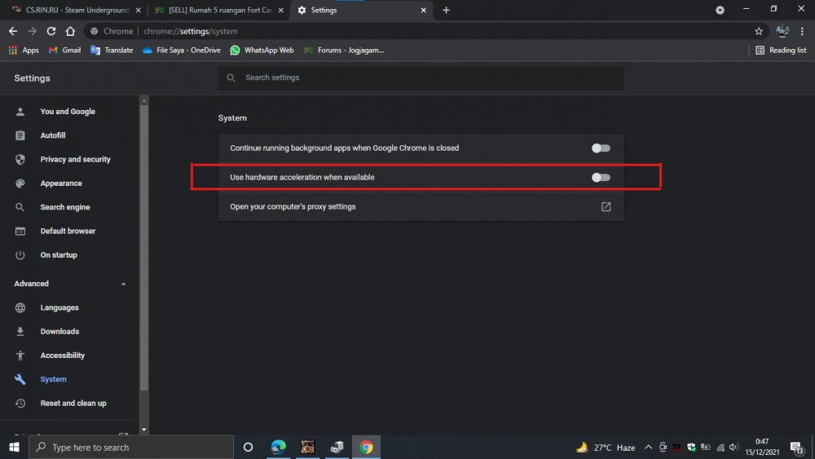Go back with browser back arrow

(13, 31)
